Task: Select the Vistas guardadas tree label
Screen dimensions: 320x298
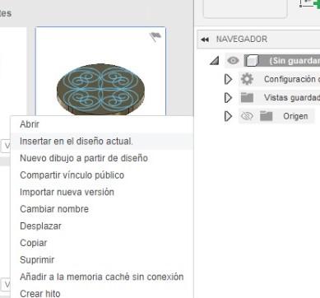Action: point(292,98)
